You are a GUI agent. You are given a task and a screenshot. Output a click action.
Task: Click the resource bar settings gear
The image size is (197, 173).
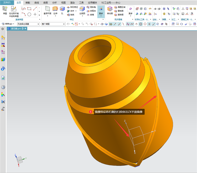3,29
